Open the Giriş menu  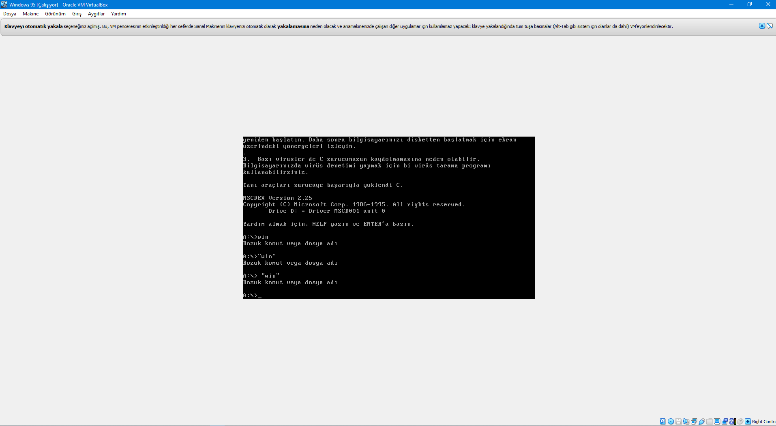pos(77,14)
